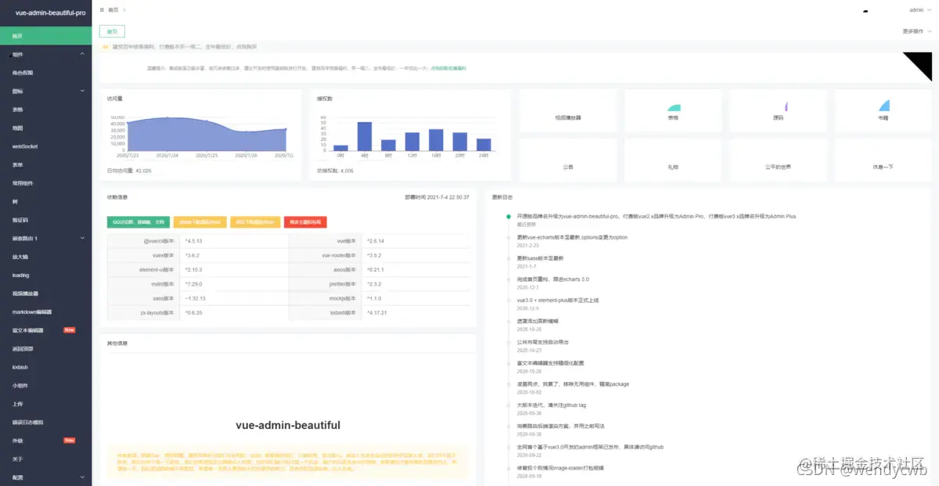939x486 pixels.
Task: Switch to the 首页 page tab
Action: [x=112, y=32]
